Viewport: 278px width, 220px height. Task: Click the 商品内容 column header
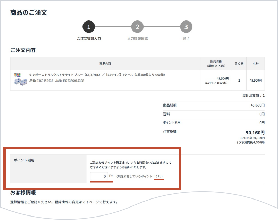[x=105, y=64]
